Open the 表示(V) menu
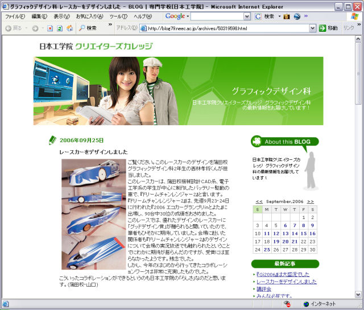 (x=61, y=16)
